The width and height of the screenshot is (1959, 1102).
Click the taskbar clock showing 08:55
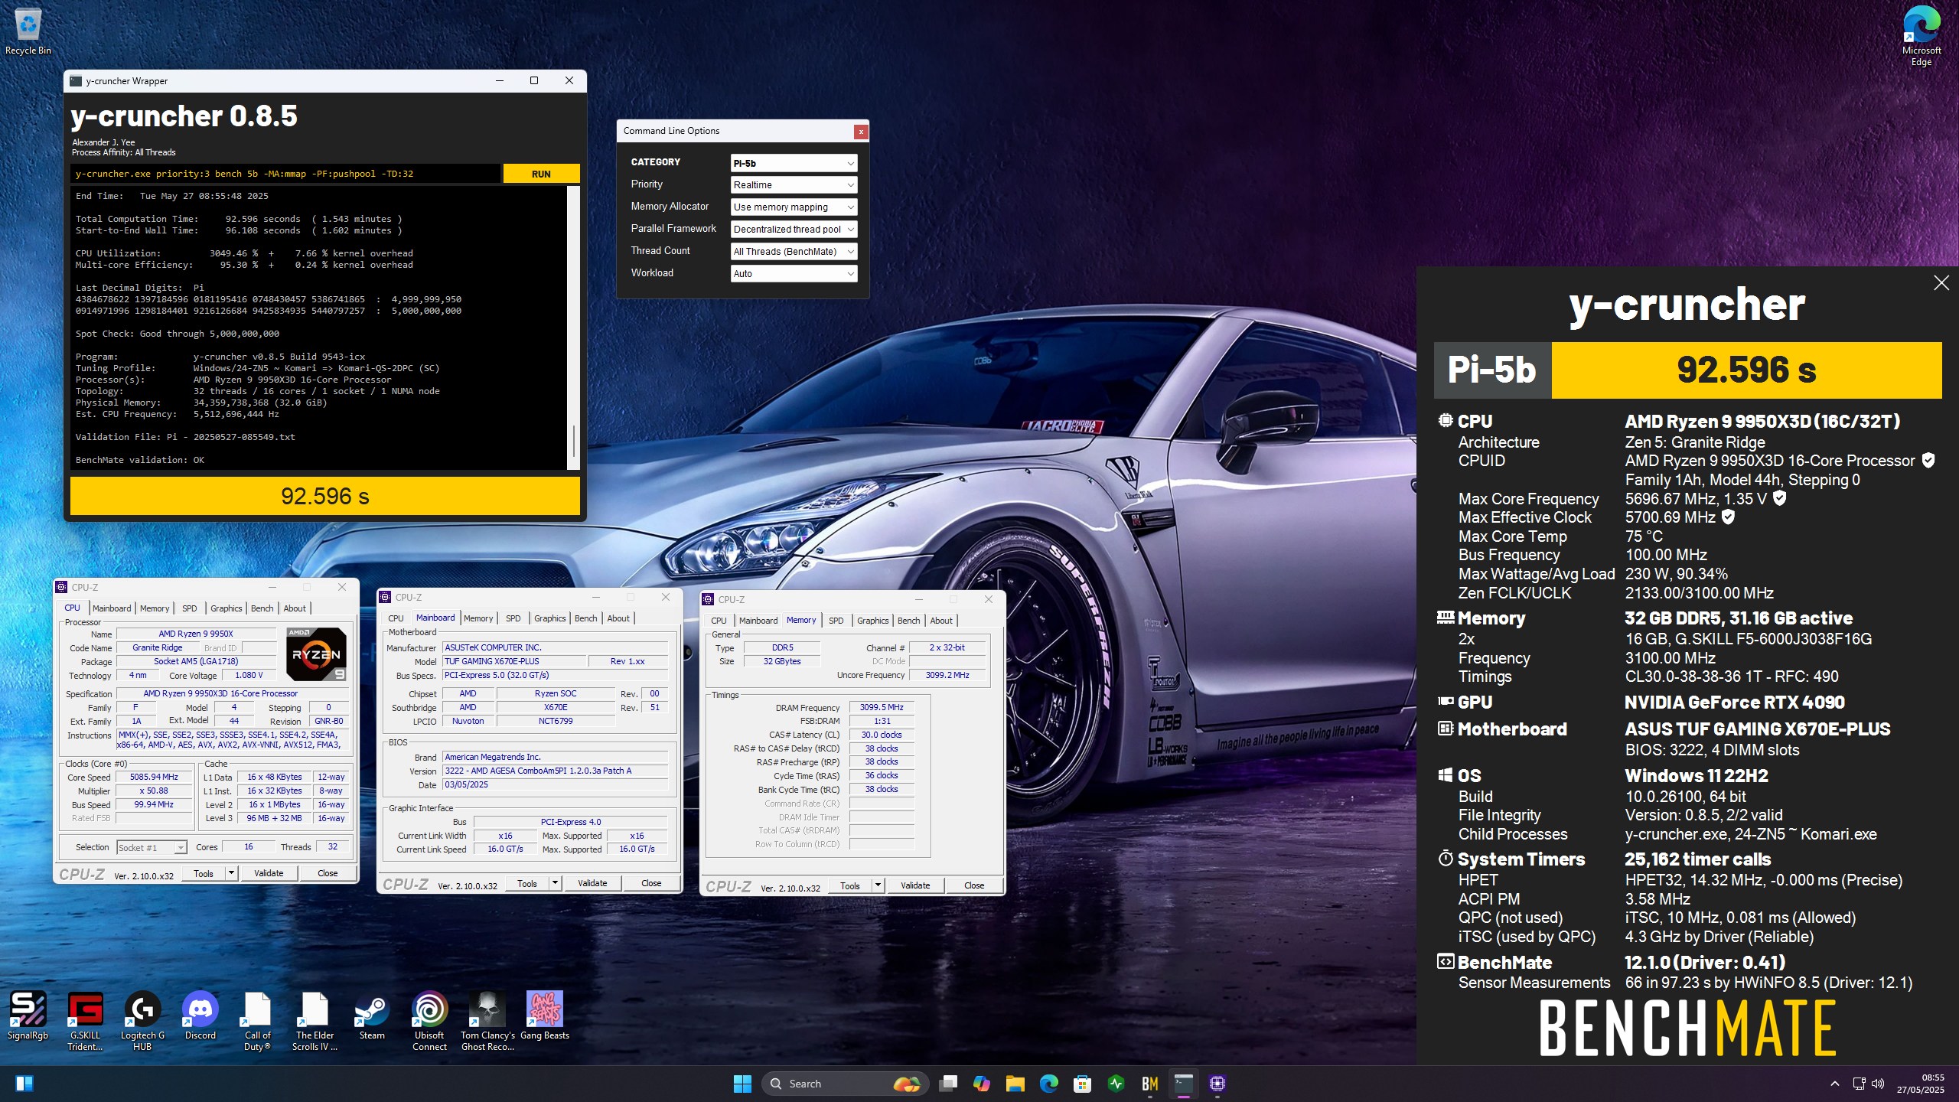click(1920, 1084)
